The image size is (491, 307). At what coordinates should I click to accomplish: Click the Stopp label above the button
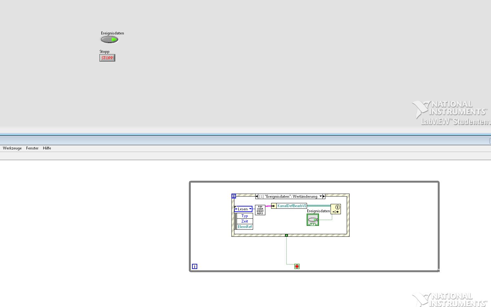[104, 52]
